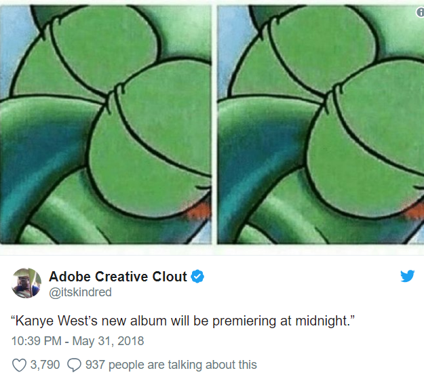The width and height of the screenshot is (424, 379).
Task: Click the display name Adobe Creative Clout
Action: click(x=118, y=276)
